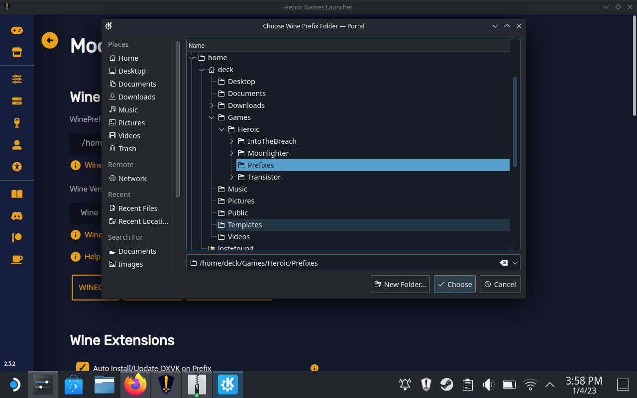The image size is (637, 398).
Task: Open the Documentation book icon in sidebar
Action: [17, 194]
